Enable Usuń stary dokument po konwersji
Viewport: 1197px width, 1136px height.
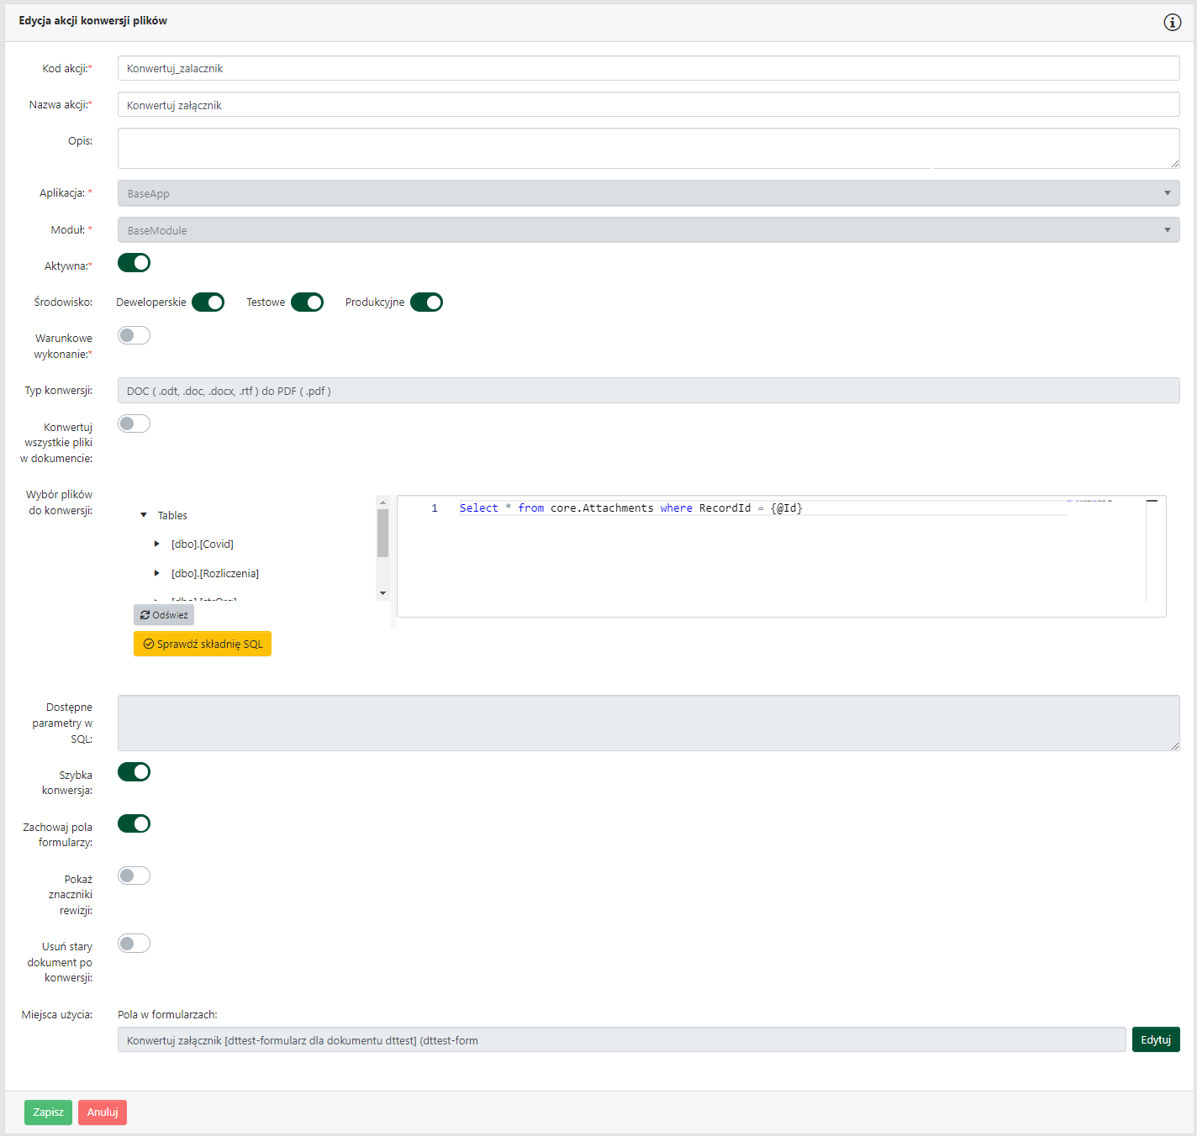[134, 944]
